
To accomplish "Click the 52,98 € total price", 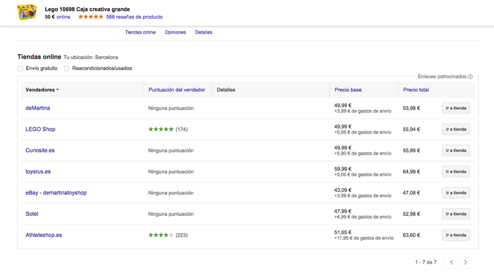I will (x=411, y=214).
